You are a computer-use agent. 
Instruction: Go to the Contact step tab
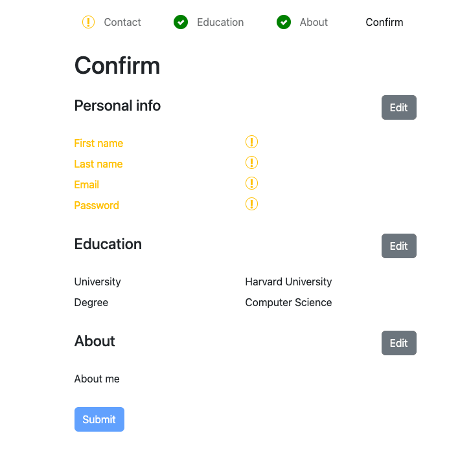pos(122,22)
